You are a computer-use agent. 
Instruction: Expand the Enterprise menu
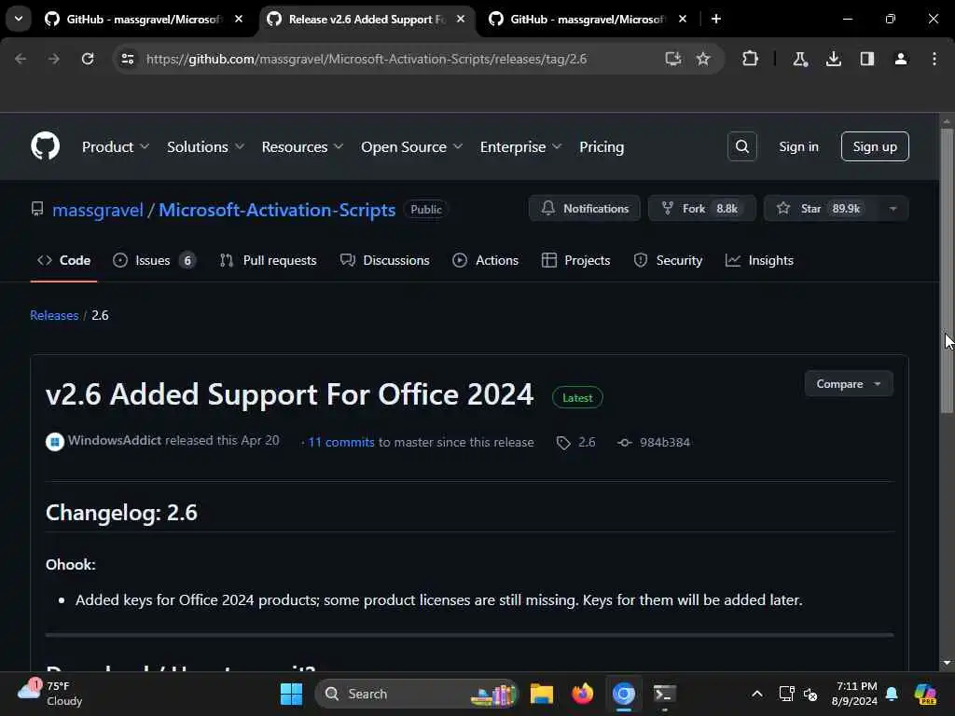coord(520,146)
